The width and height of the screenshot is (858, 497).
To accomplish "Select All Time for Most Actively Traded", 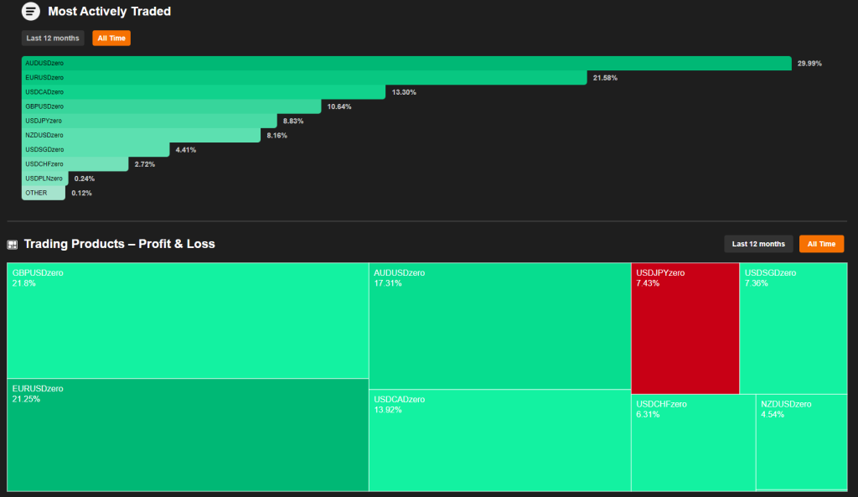I will (111, 39).
